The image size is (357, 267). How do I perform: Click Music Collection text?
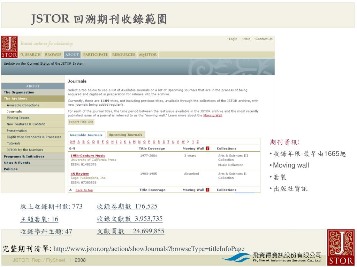click(x=231, y=165)
